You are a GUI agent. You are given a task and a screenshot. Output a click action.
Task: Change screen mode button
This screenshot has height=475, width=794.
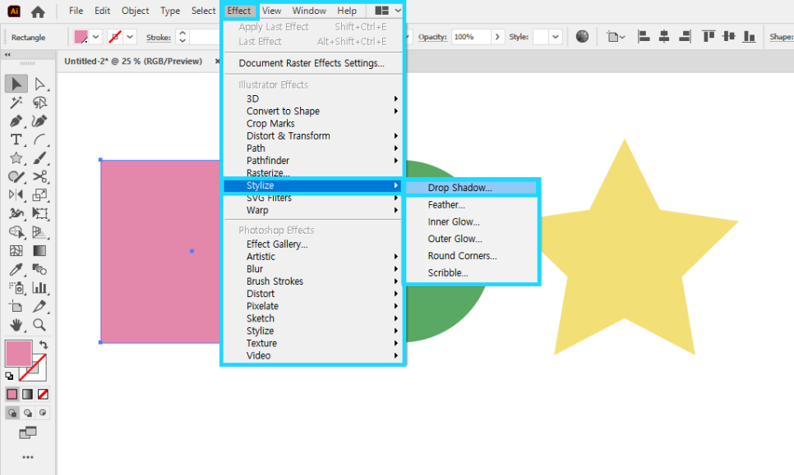point(28,433)
